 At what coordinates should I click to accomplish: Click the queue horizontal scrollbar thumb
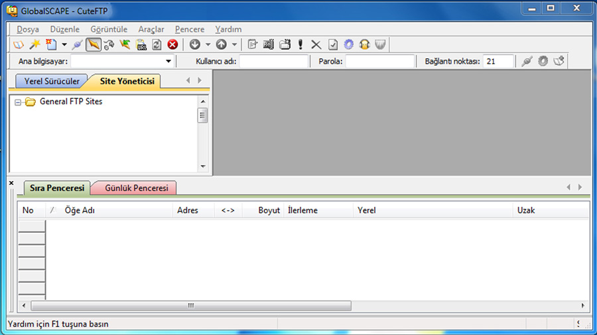(x=191, y=305)
